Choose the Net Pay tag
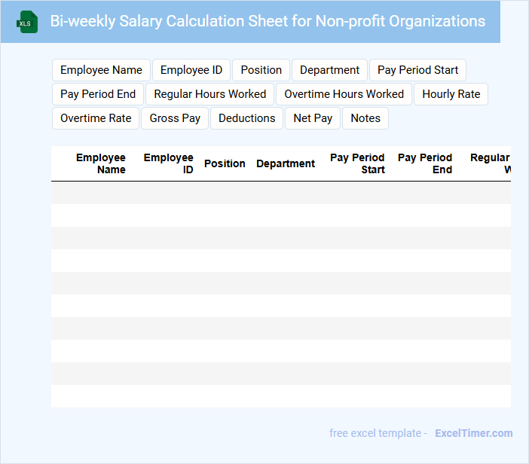 point(313,118)
